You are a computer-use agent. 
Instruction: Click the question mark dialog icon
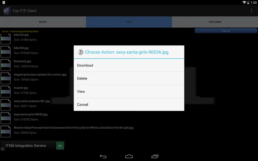pos(80,52)
